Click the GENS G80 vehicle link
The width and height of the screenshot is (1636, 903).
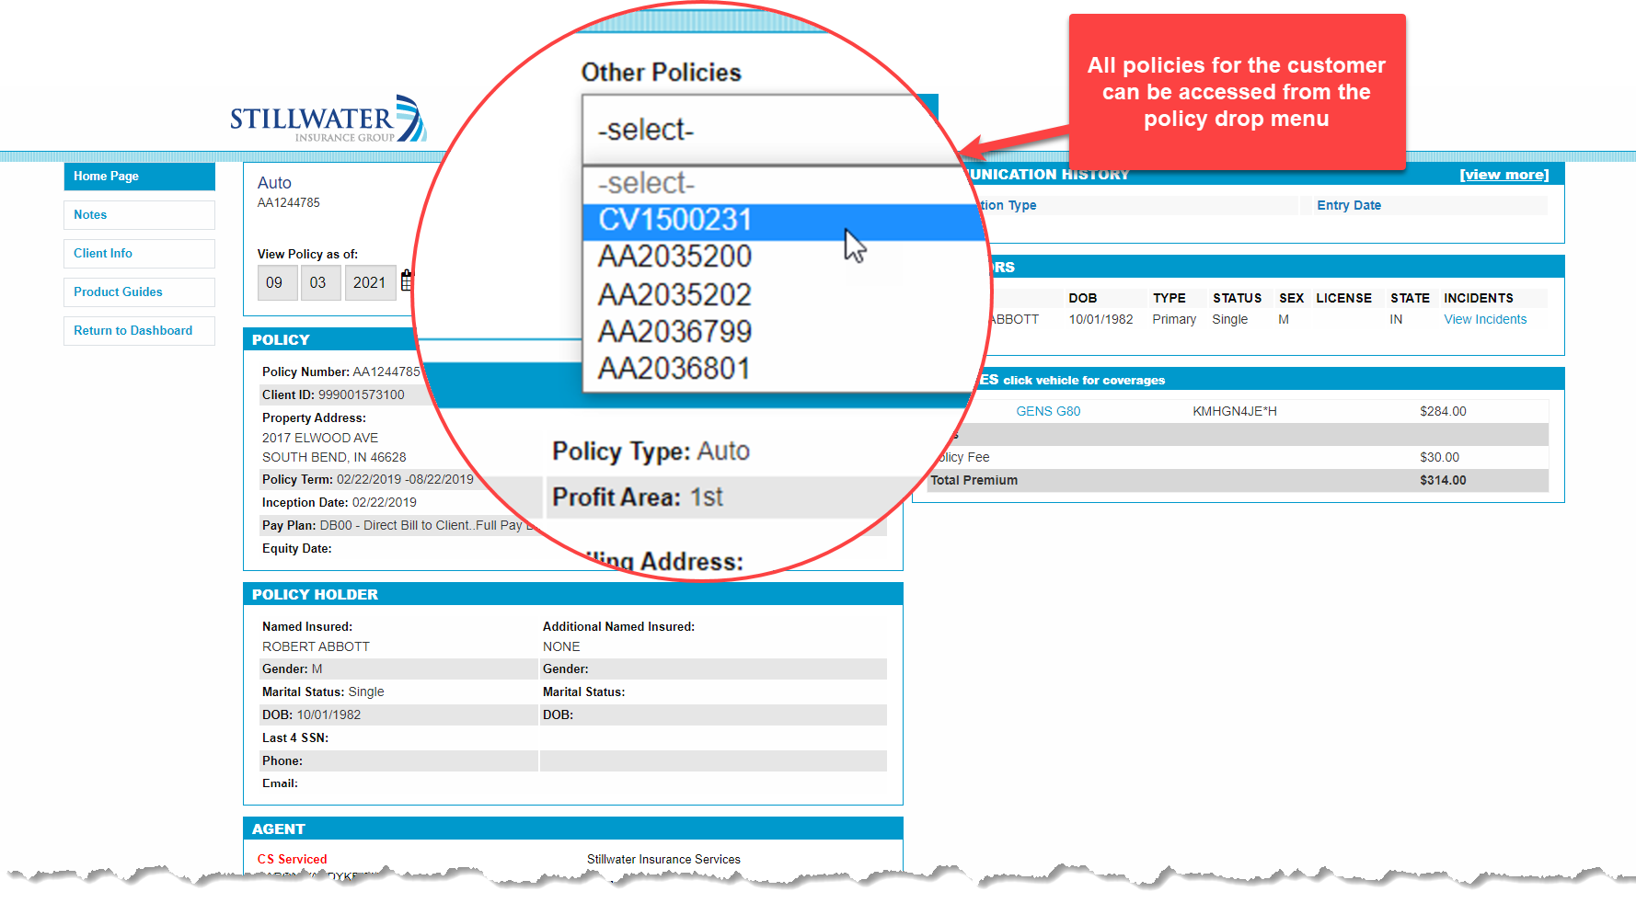pyautogui.click(x=1048, y=411)
